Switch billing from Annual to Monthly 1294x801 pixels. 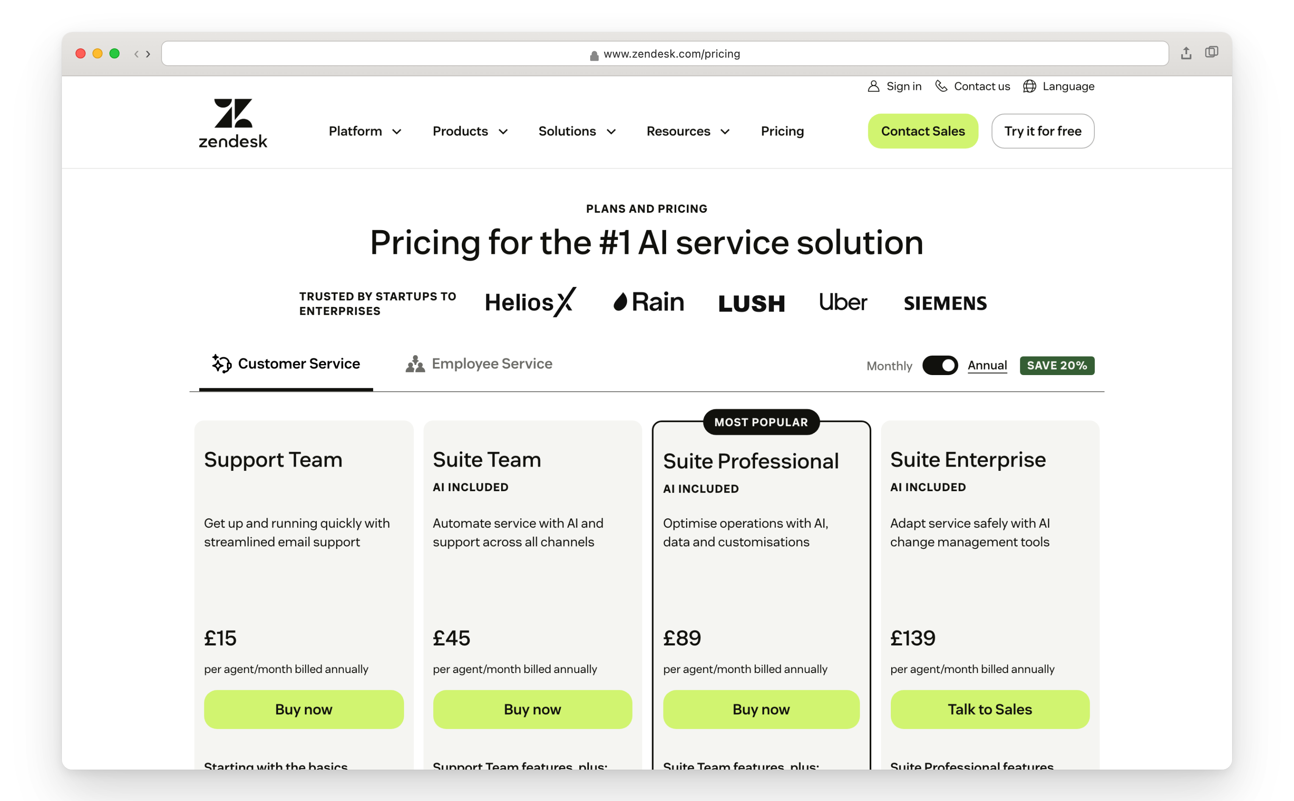pos(940,365)
